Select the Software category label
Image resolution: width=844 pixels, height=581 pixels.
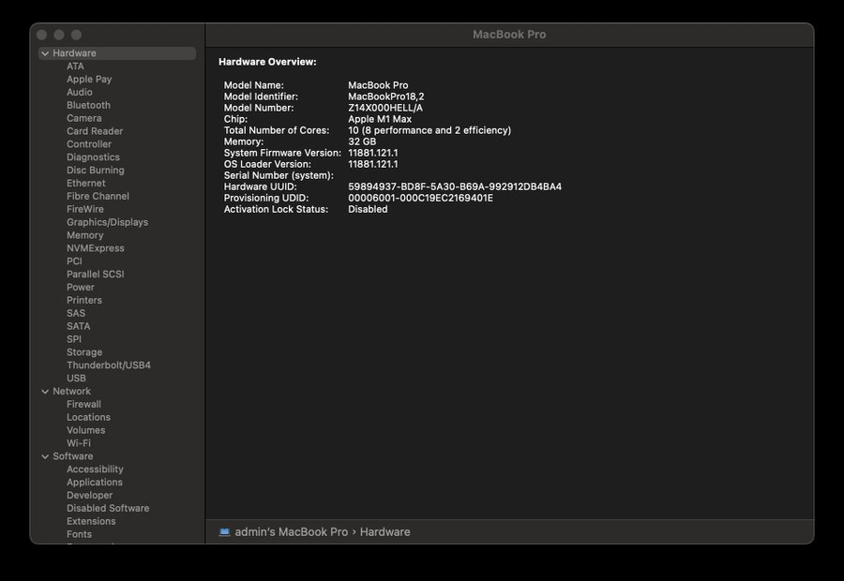pyautogui.click(x=72, y=456)
